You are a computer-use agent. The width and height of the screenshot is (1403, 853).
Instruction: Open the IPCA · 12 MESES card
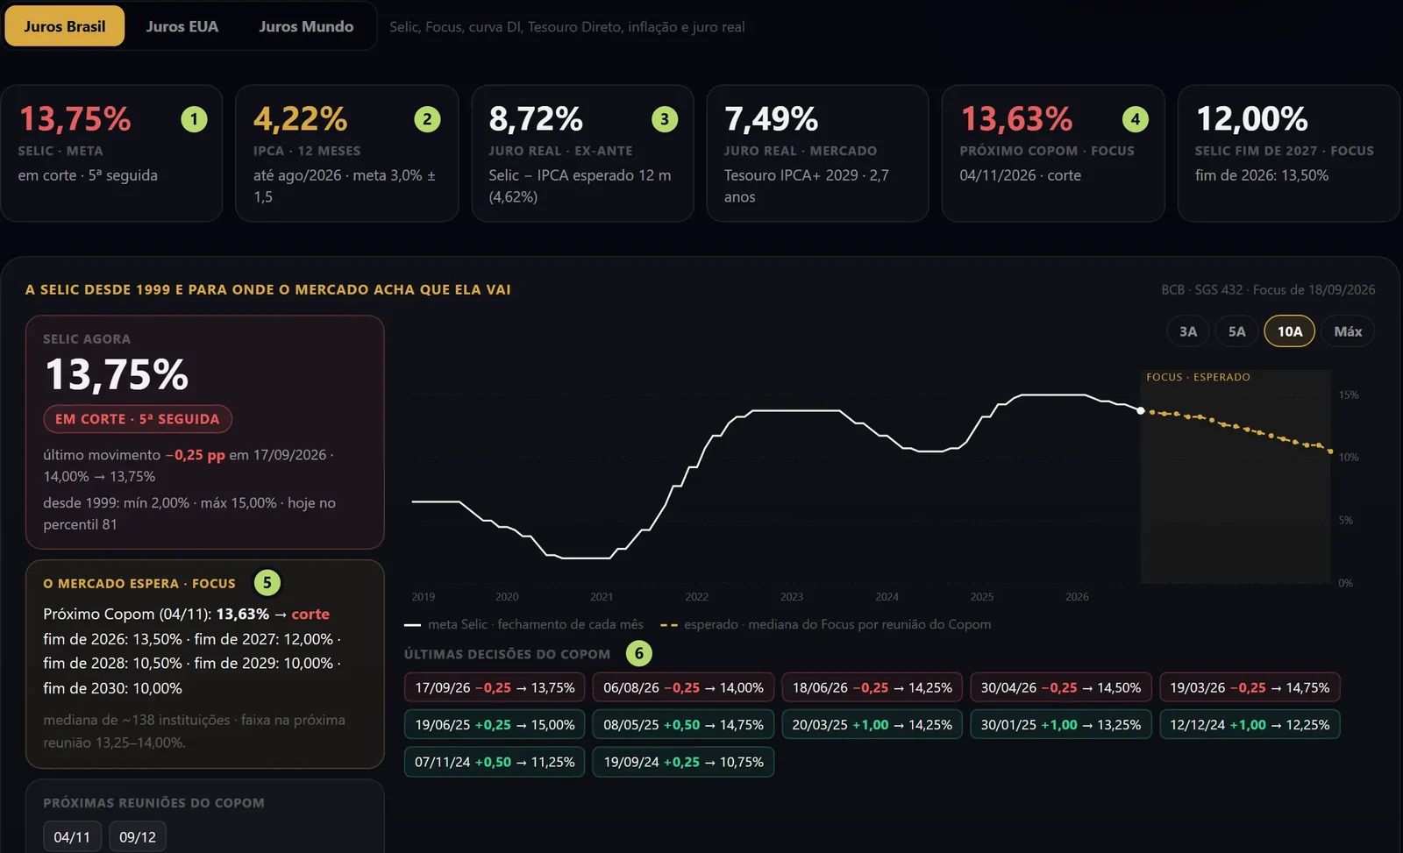tap(347, 153)
